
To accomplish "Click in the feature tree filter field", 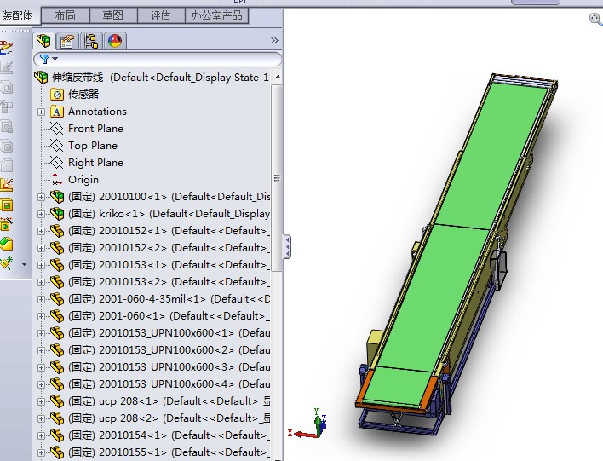I will coord(158,60).
